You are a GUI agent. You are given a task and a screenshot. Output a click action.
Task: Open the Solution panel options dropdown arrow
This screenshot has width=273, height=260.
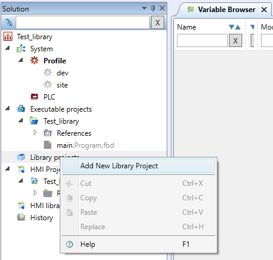tap(144, 8)
